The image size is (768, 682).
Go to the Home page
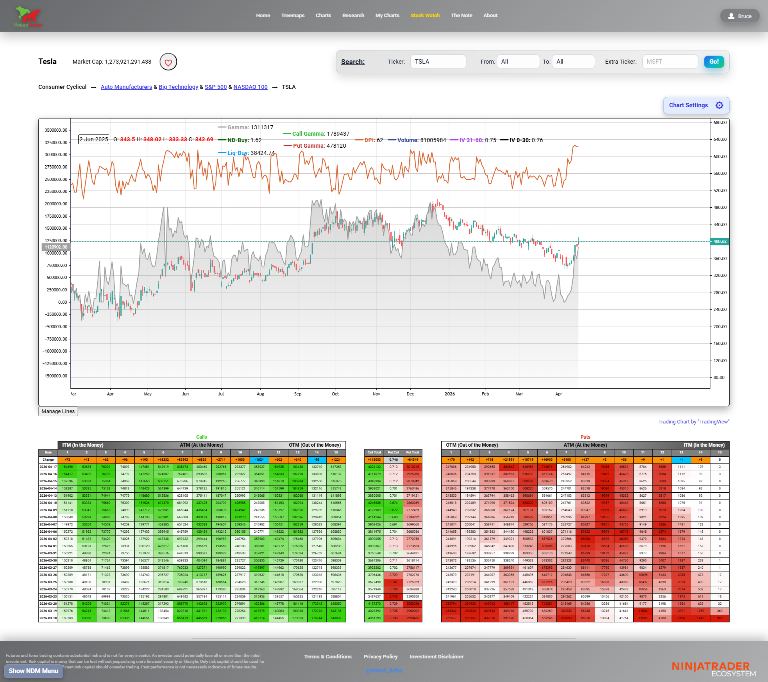263,16
